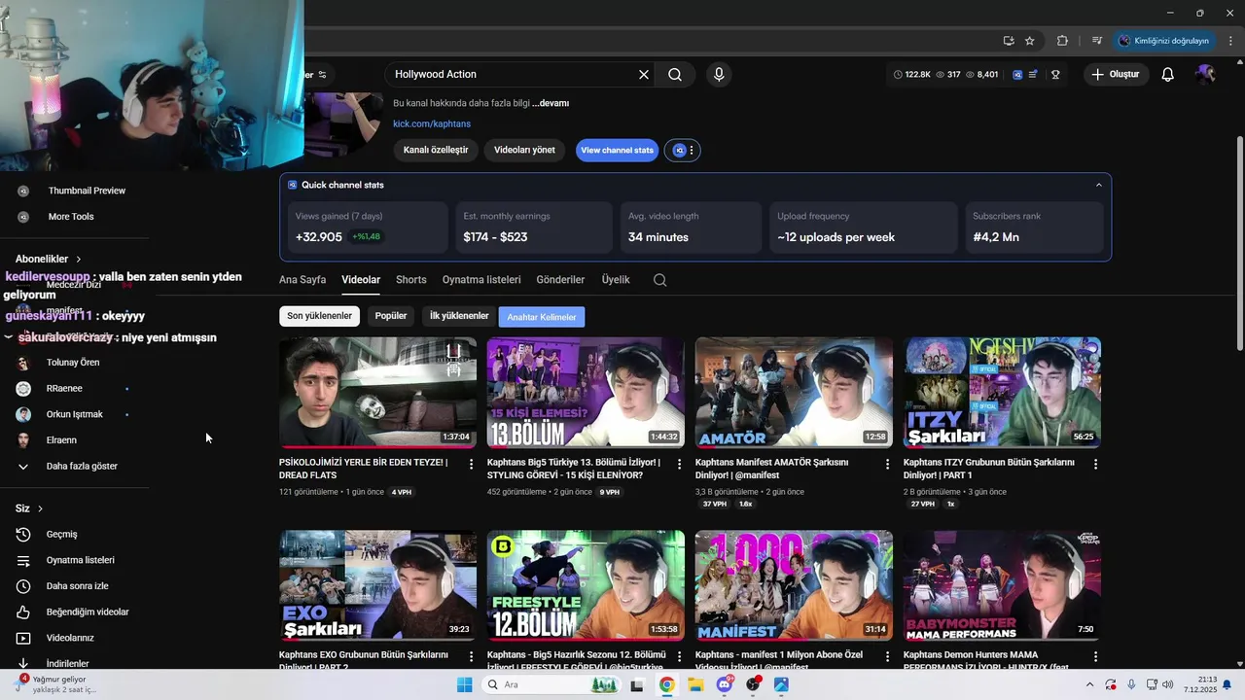Image resolution: width=1245 pixels, height=700 pixels.
Task: Open File Explorer from the taskbar
Action: pyautogui.click(x=695, y=685)
